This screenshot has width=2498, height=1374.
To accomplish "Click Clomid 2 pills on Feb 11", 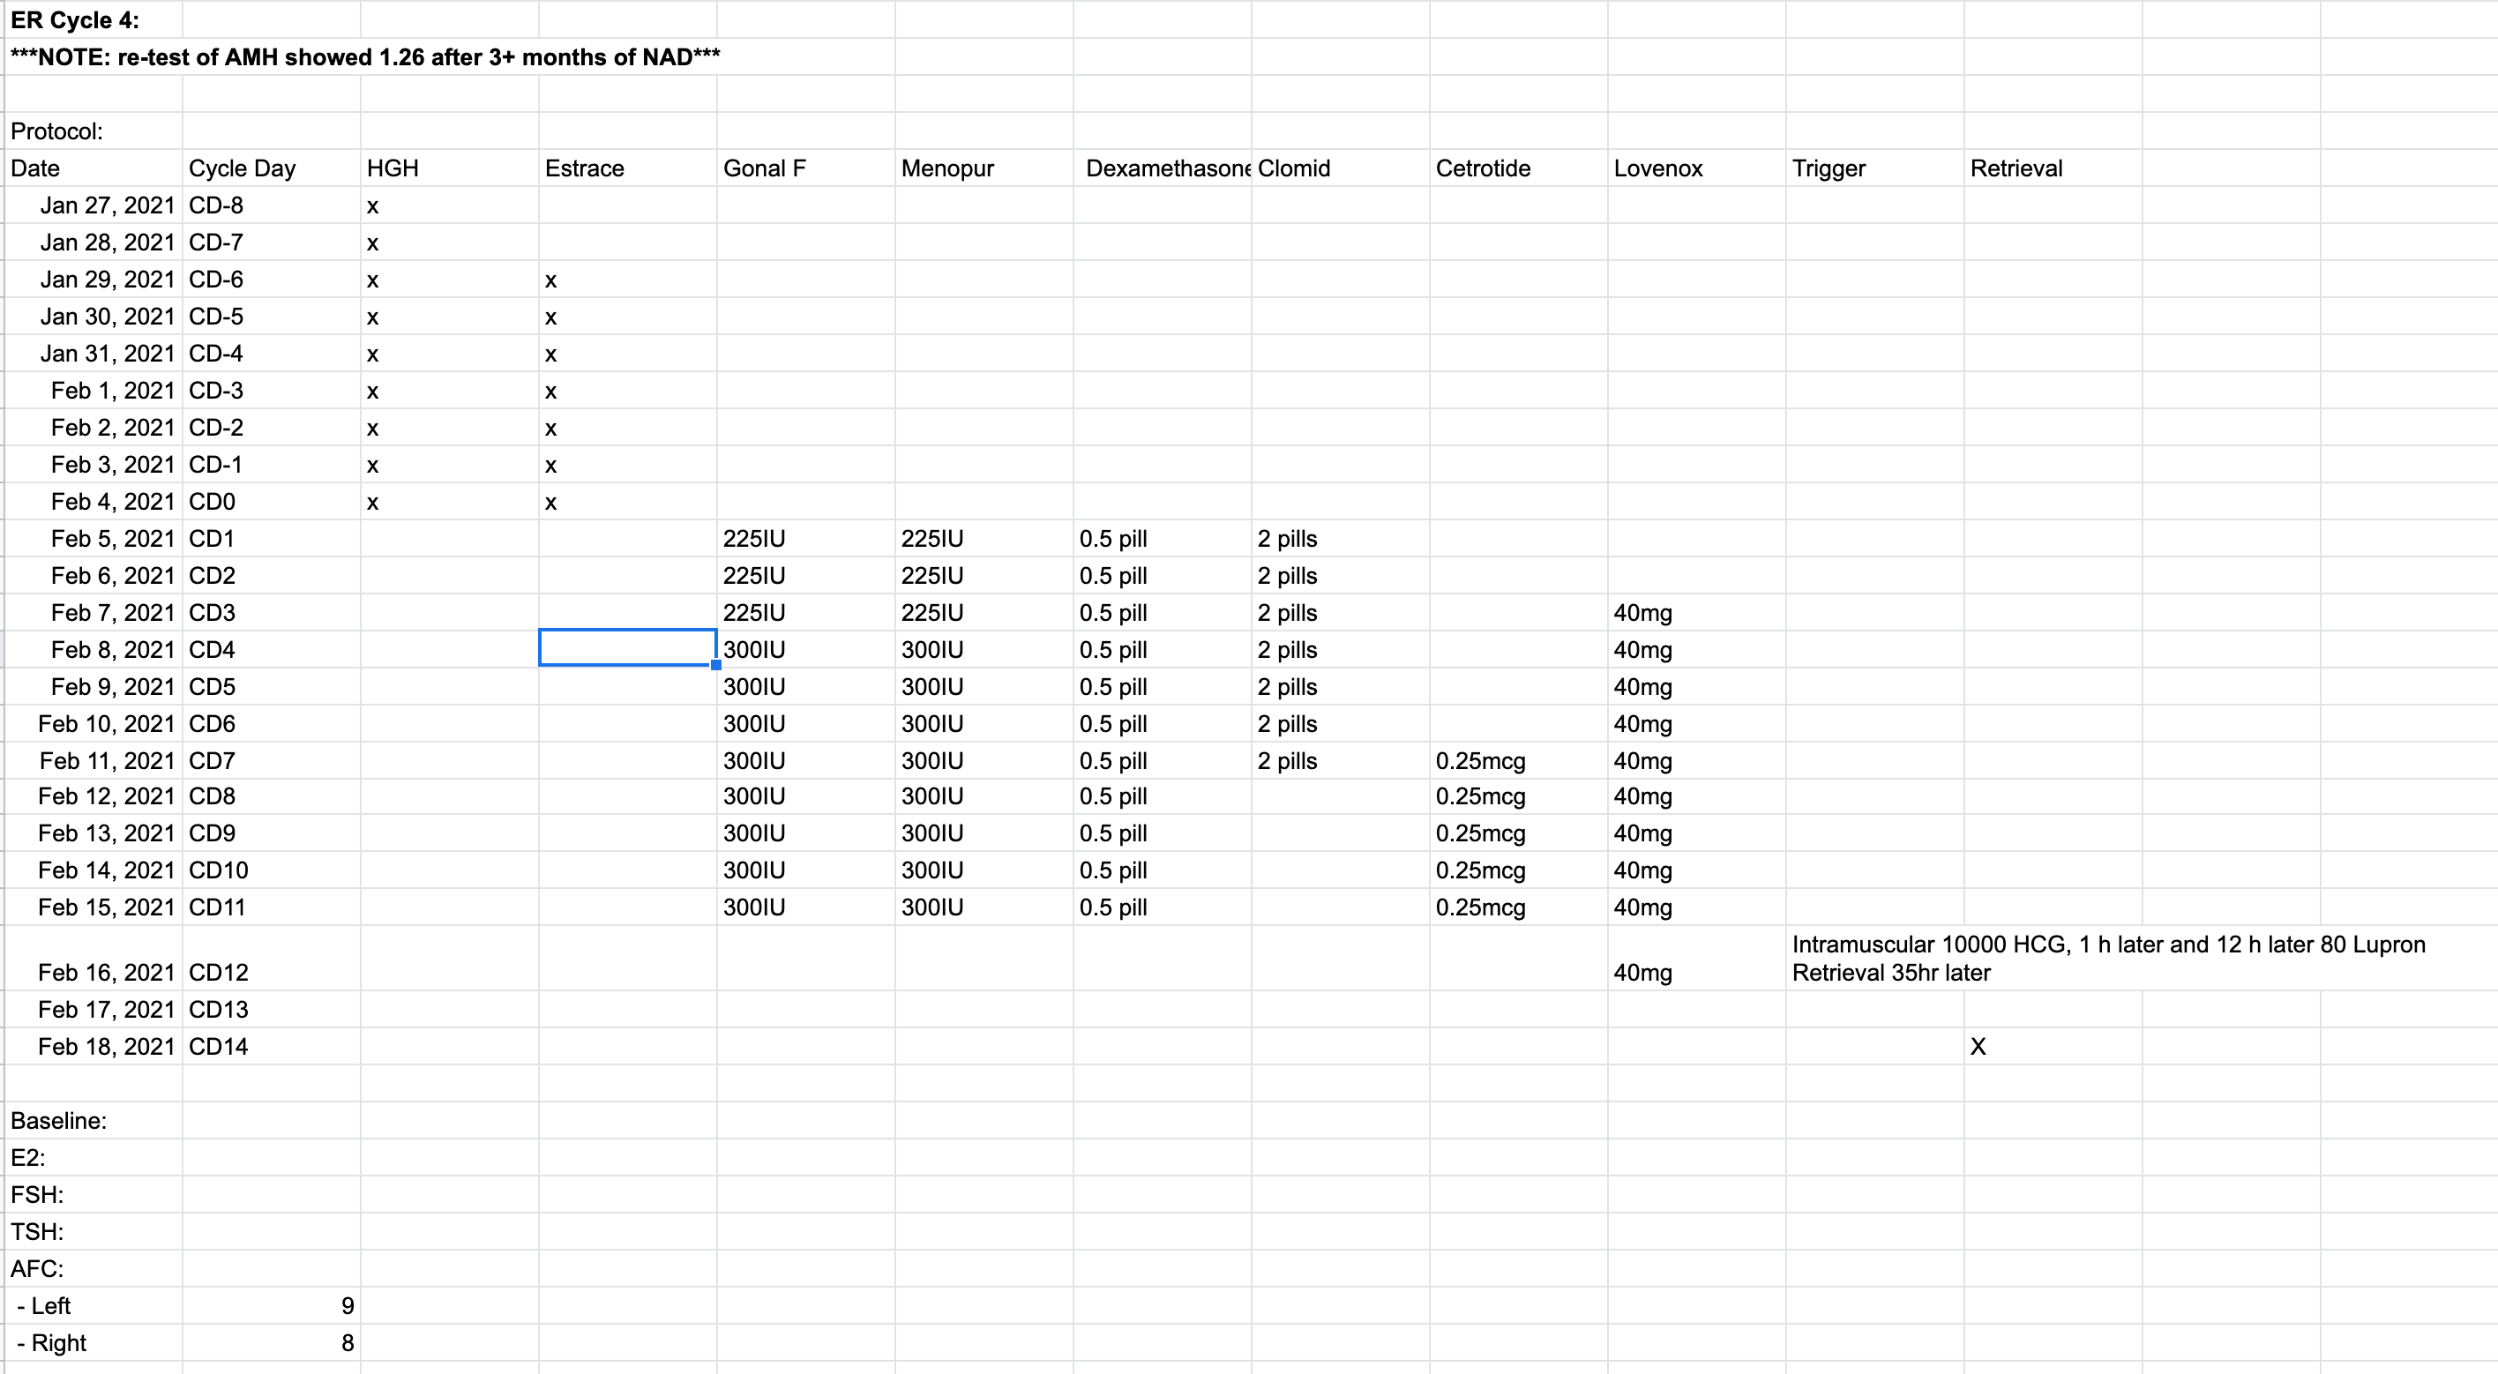I will click(1287, 761).
